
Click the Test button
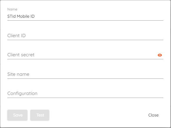[x=40, y=115]
